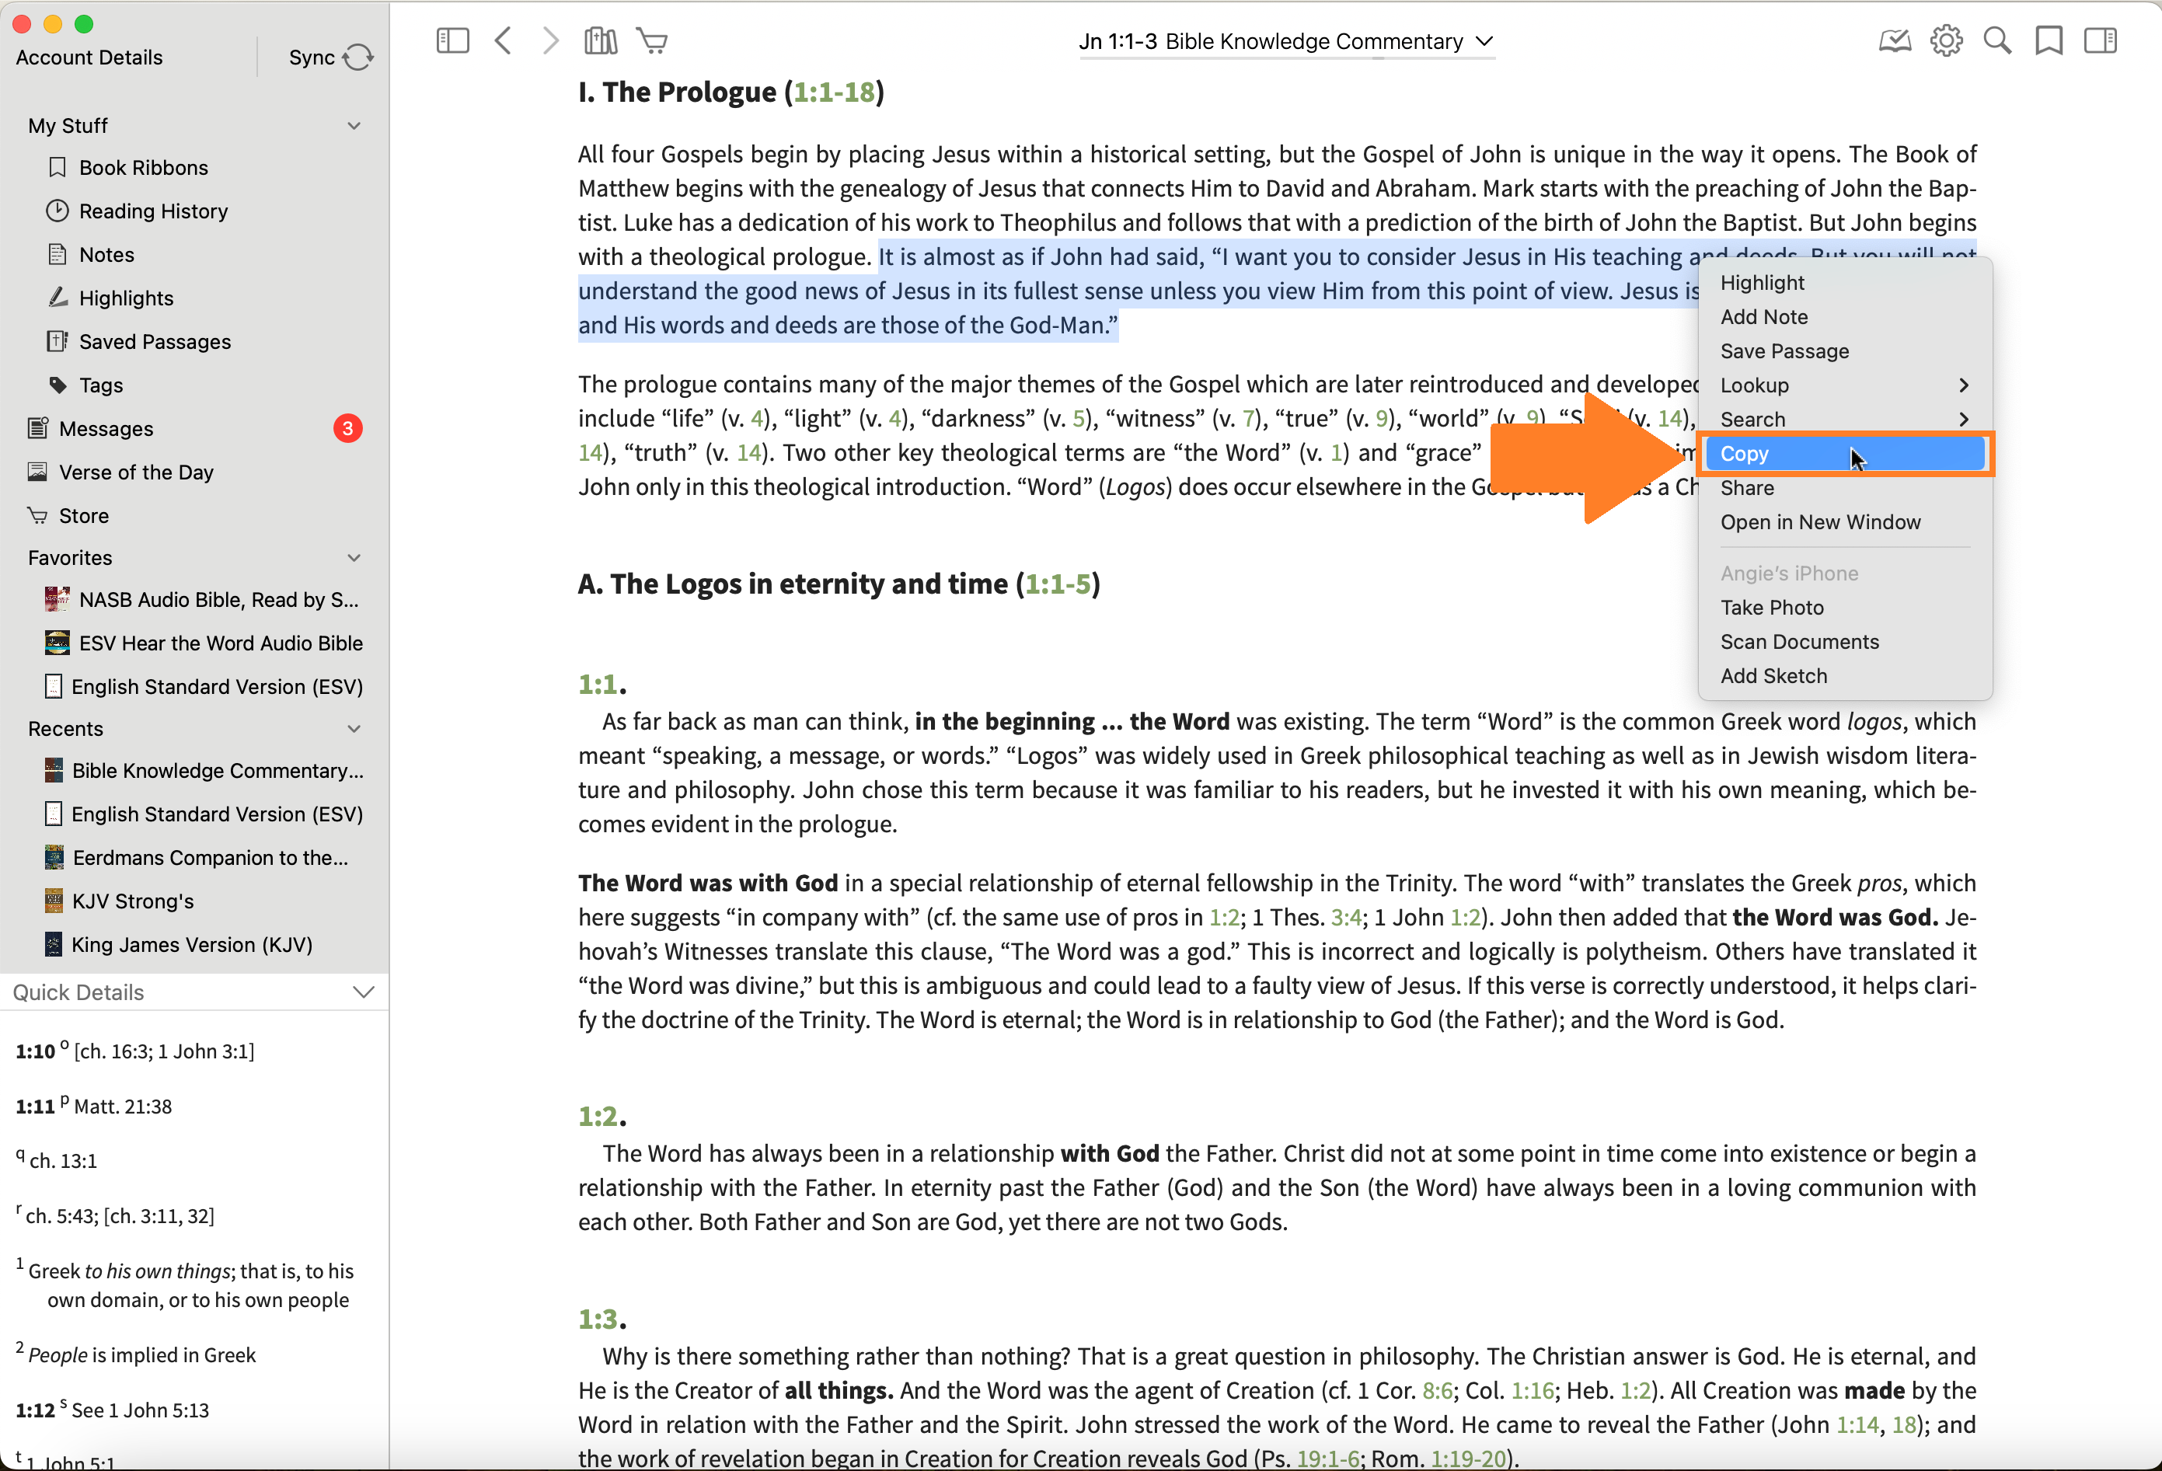Open NASB Audio Bible favorite
2162x1471 pixels.
[218, 600]
